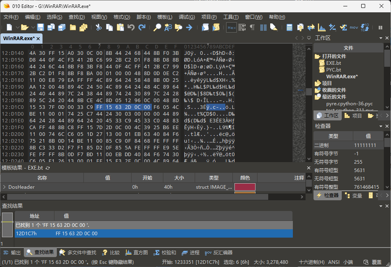Open dropdown arrow beside Open file
Viewport: 391px width, 267px height.
pos(33,27)
